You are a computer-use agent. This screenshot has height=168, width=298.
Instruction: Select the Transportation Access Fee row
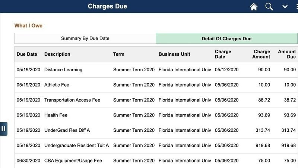click(x=156, y=100)
